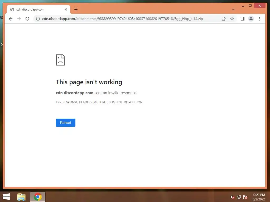Screen dimensions: 270x202
Task: Click the muted volume tray icon
Action: pyautogui.click(x=232, y=197)
